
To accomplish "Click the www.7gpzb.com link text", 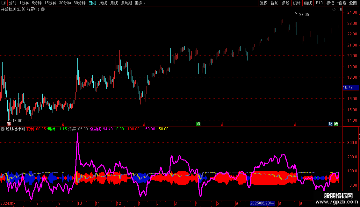I will [336, 202].
